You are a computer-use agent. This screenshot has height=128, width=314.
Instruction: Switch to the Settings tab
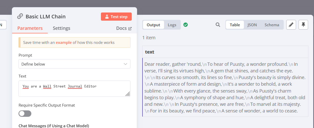[x=61, y=28]
